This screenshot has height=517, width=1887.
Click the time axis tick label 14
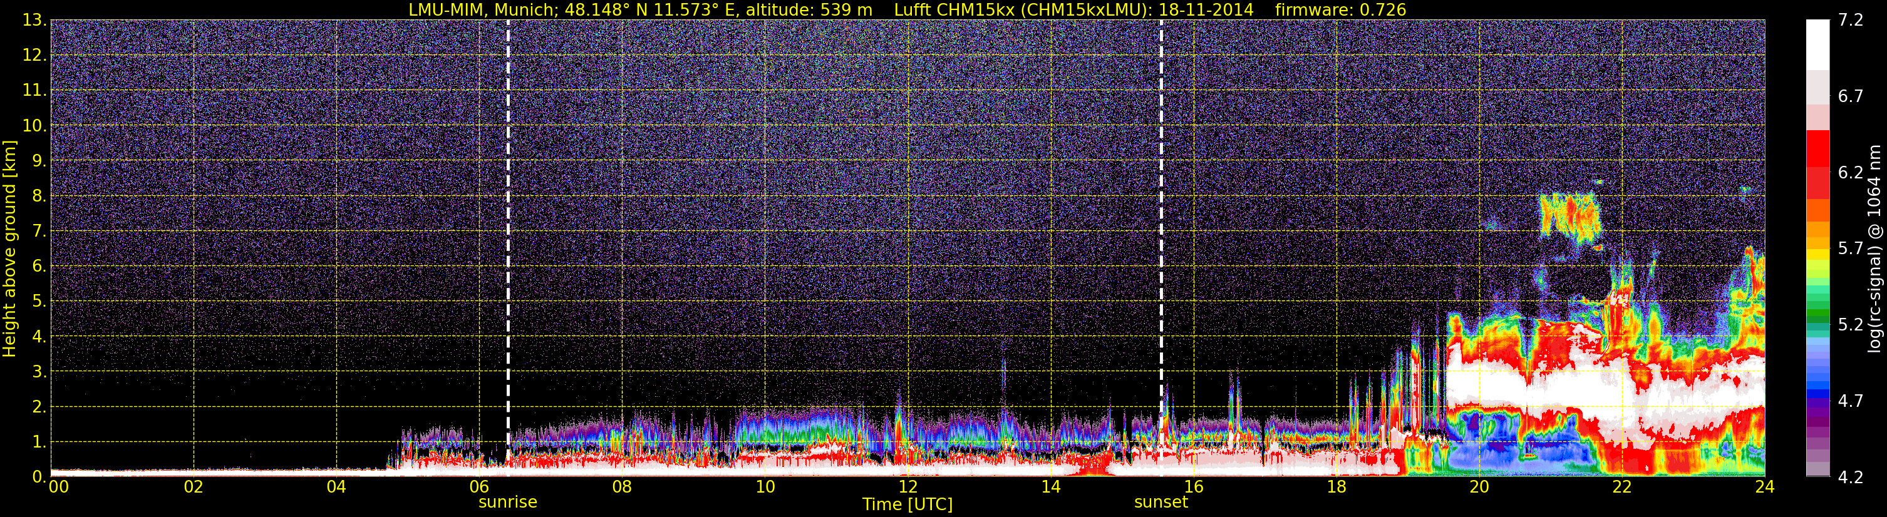click(x=1050, y=487)
